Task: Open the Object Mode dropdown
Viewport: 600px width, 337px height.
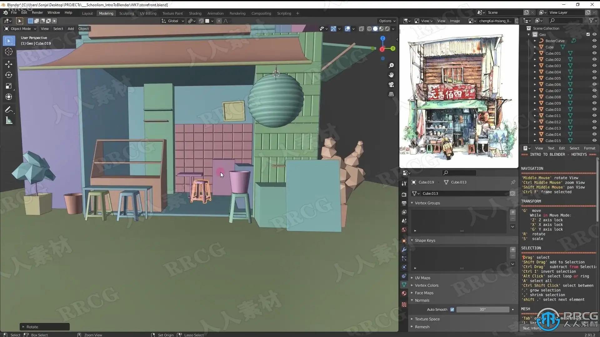Action: 21,29
